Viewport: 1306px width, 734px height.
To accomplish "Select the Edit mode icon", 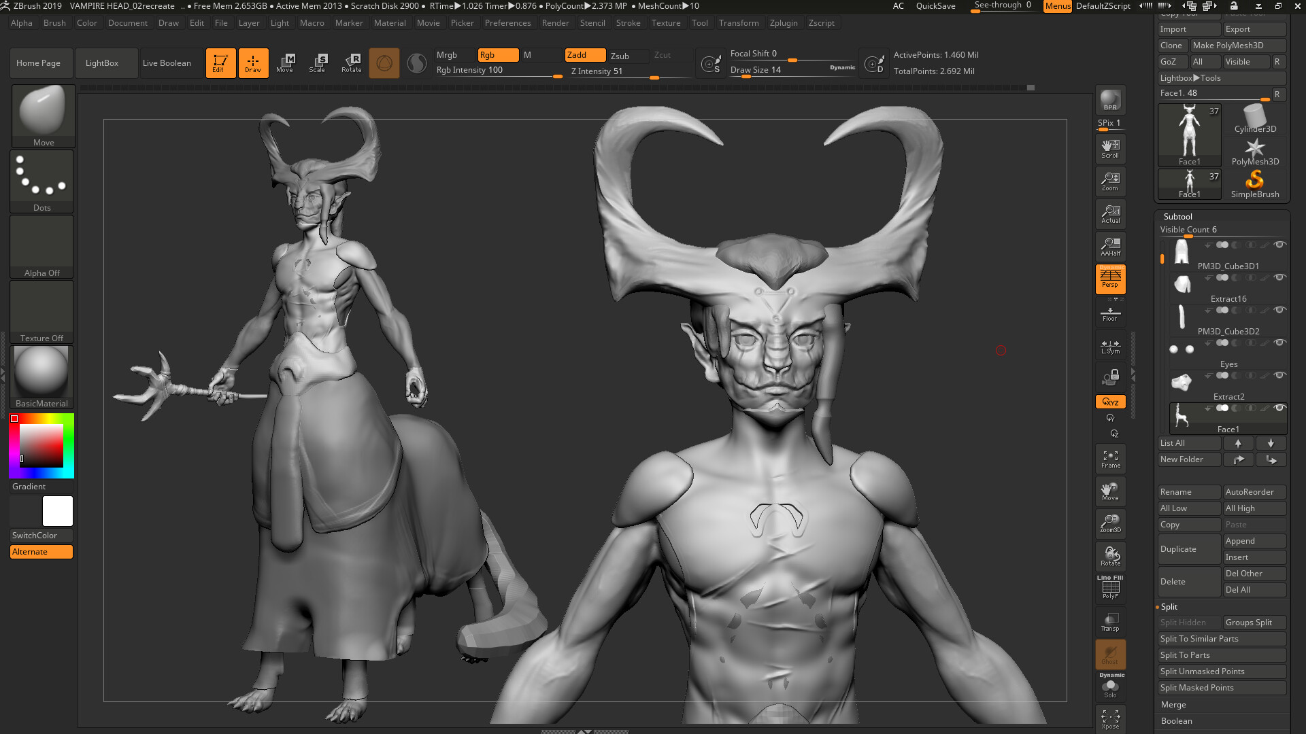I will point(220,63).
